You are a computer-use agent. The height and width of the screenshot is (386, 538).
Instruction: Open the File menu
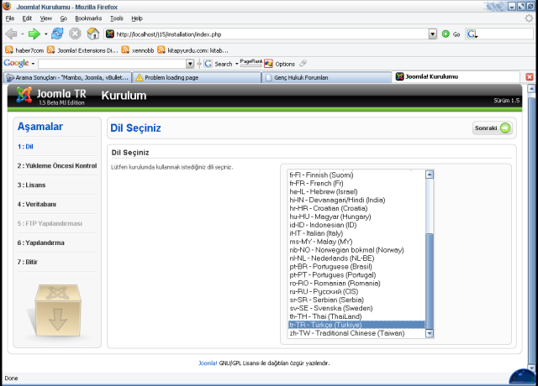tap(10, 18)
